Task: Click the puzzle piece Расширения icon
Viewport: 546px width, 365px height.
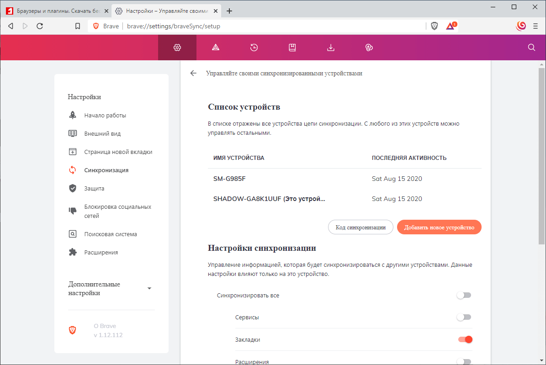Action: 73,252
